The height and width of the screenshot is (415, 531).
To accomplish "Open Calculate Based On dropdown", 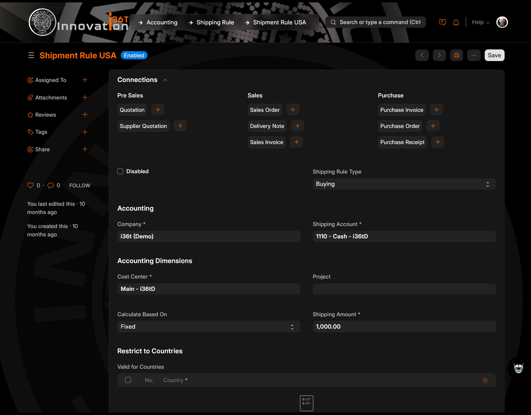I will 209,327.
